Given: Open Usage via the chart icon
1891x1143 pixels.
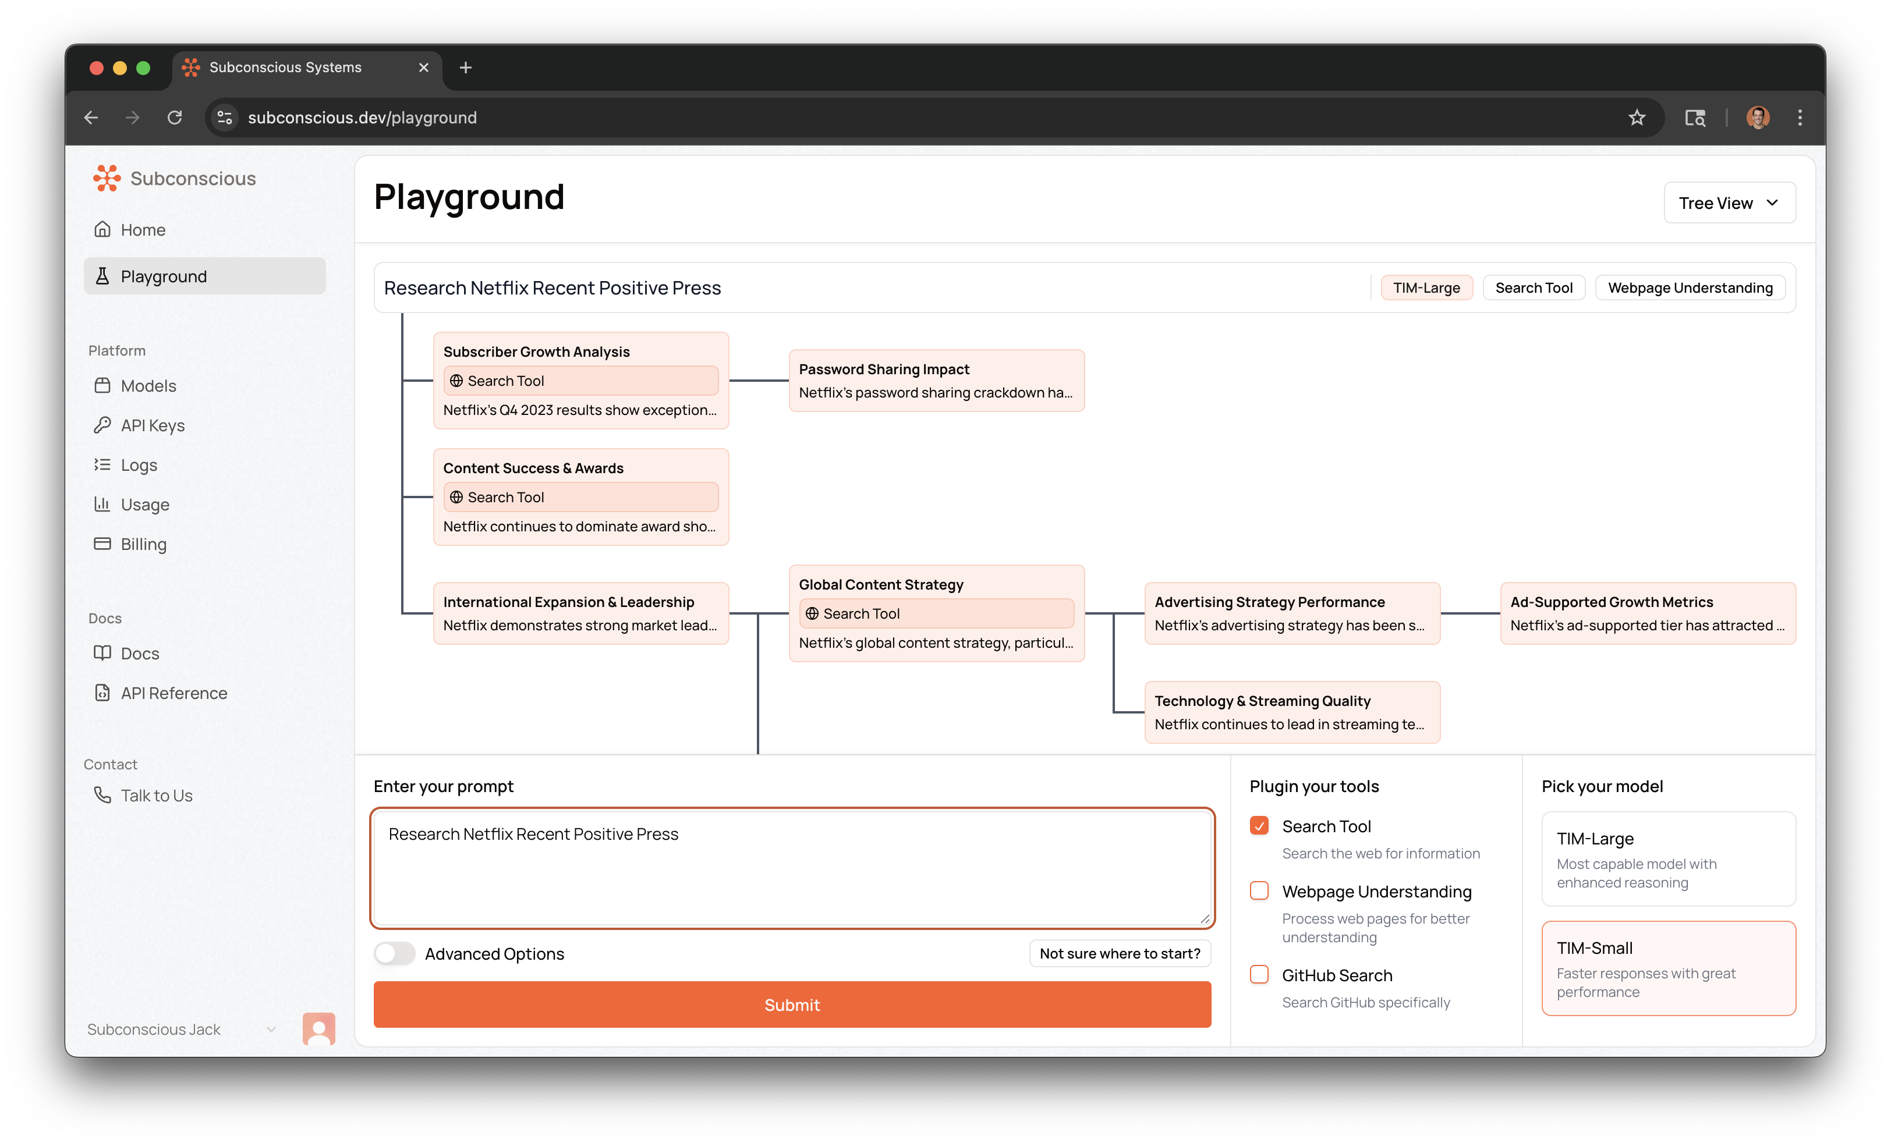Looking at the screenshot, I should [102, 504].
